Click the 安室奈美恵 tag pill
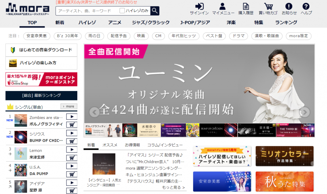Viewport: 327px width, 194px height. click(36, 36)
